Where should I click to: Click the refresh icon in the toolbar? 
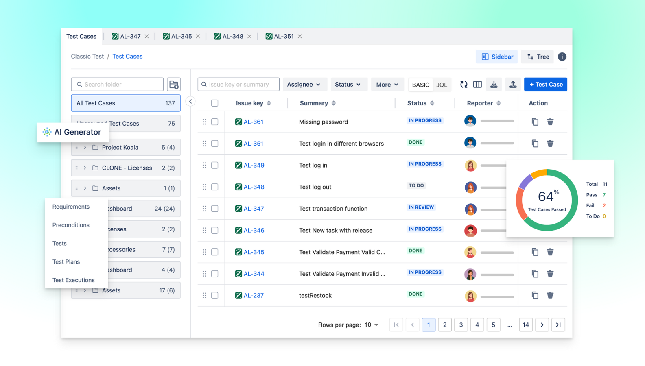tap(464, 85)
